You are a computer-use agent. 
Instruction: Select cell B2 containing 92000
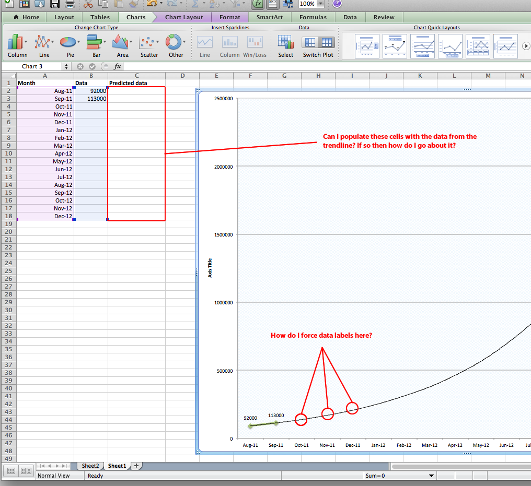(x=91, y=91)
